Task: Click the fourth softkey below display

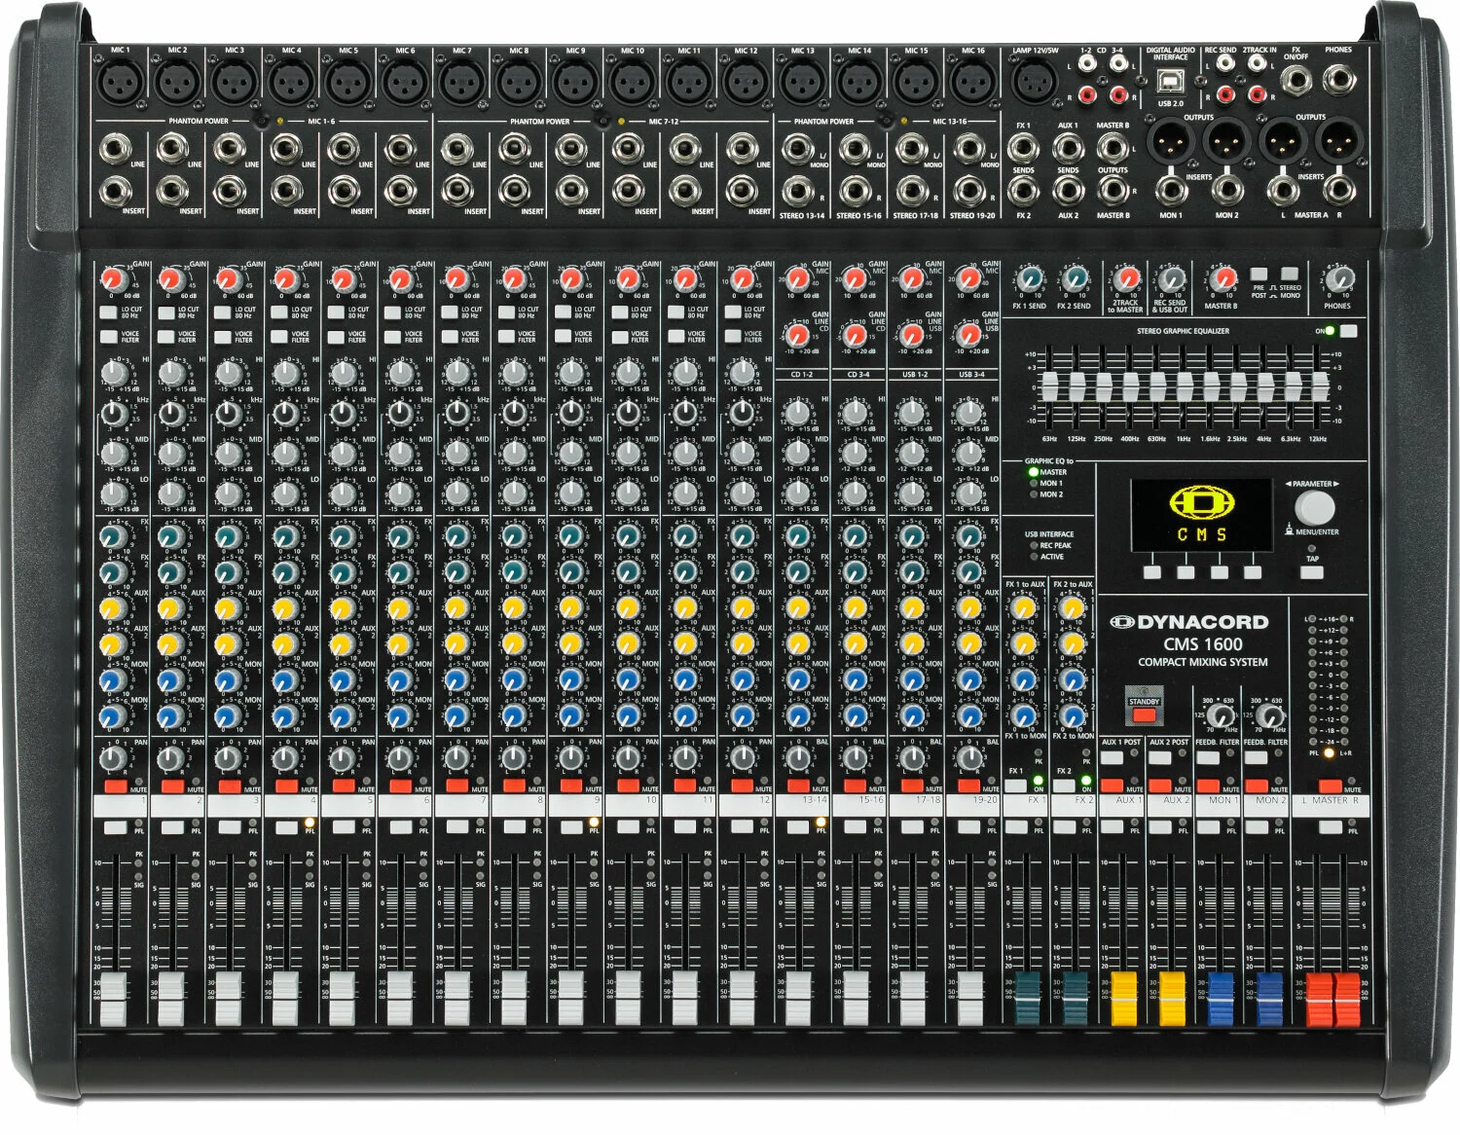Action: pyautogui.click(x=1253, y=572)
